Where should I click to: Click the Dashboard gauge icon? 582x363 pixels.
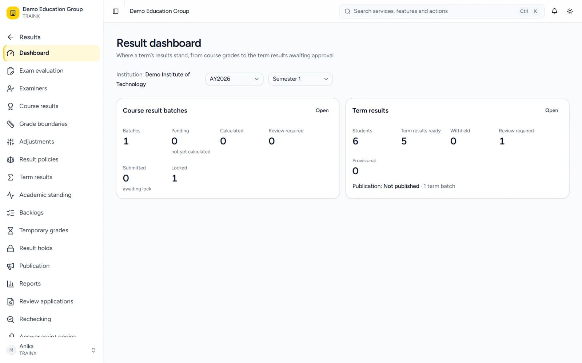pyautogui.click(x=11, y=53)
